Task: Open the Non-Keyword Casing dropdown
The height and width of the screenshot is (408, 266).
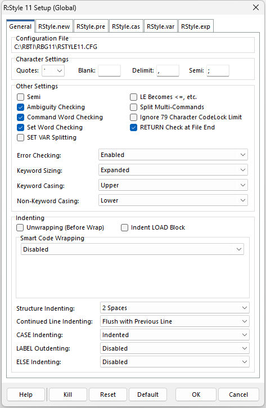Action: pos(173,200)
